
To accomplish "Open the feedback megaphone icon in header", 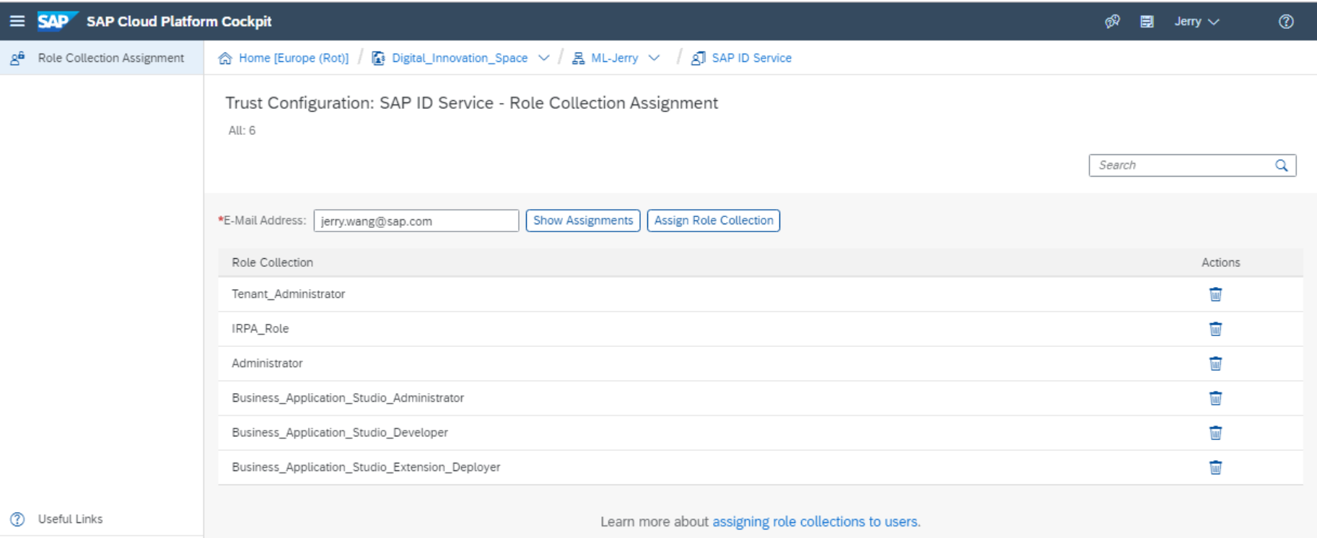I will point(1112,22).
